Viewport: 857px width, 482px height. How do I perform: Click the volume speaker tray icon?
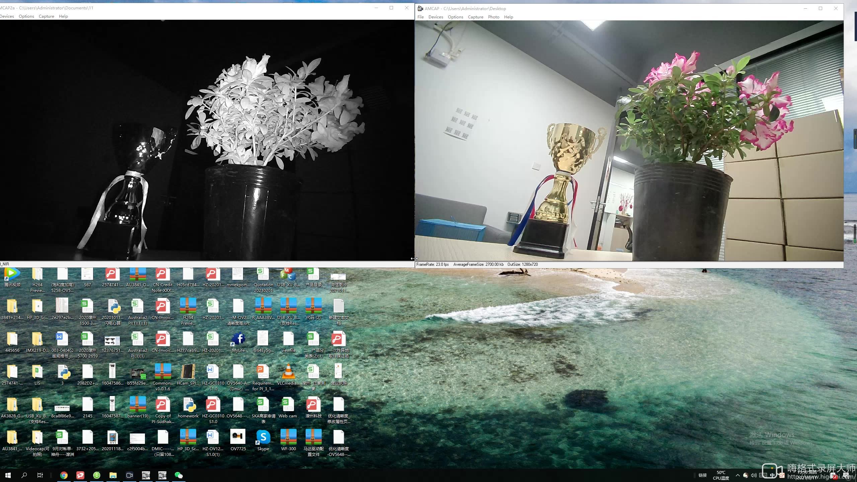pos(754,475)
